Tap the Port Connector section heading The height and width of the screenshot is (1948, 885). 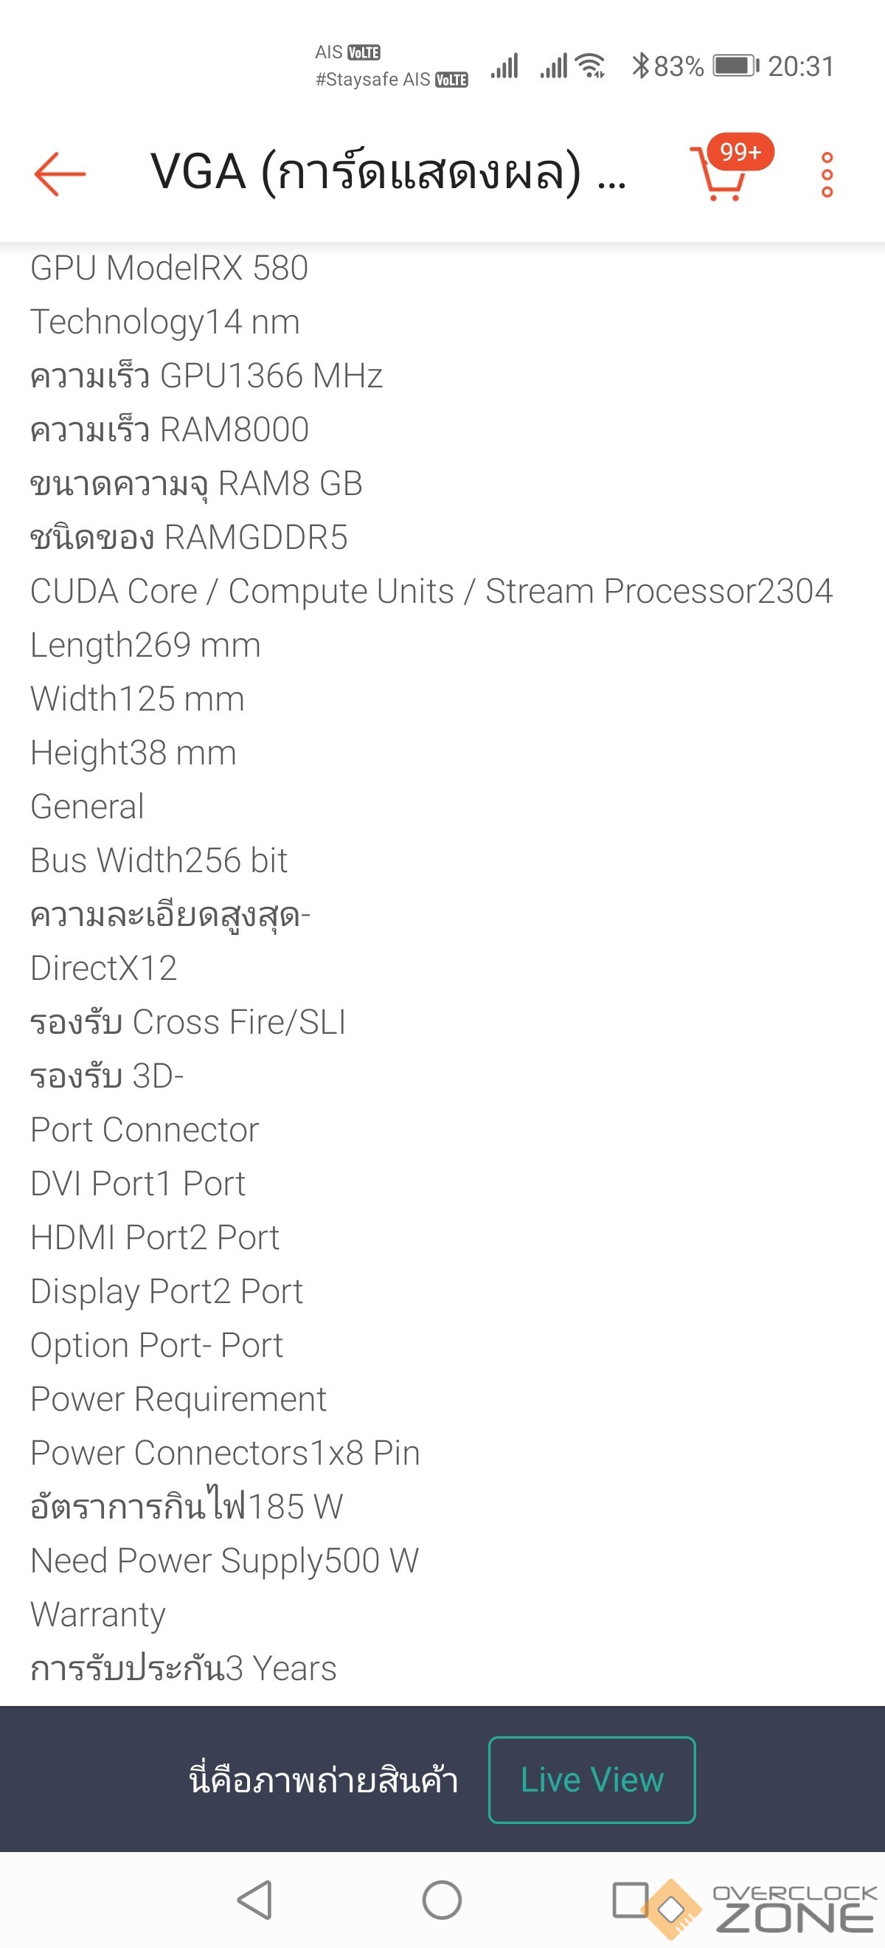(x=145, y=1130)
